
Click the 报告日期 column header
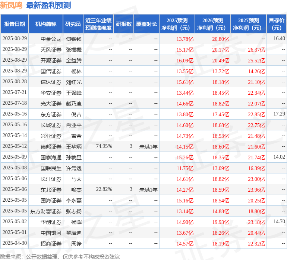15,24
